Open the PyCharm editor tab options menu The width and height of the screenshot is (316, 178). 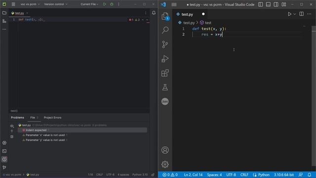[x=146, y=13]
